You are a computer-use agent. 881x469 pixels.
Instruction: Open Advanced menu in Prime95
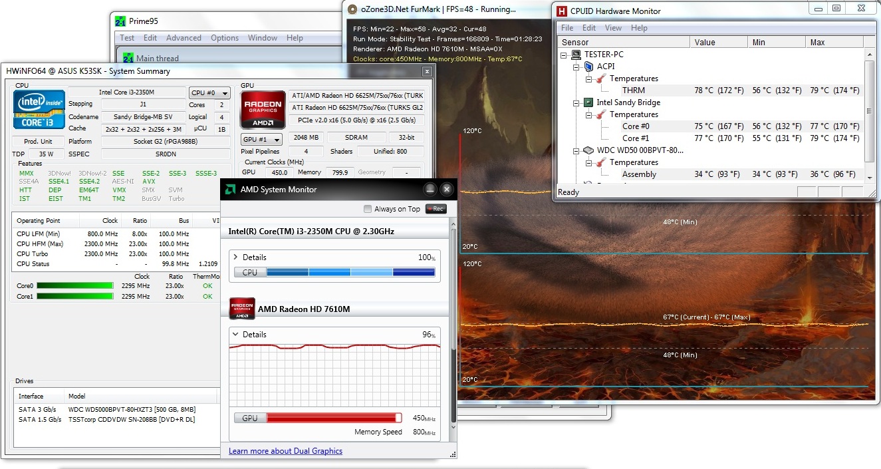[x=183, y=38]
